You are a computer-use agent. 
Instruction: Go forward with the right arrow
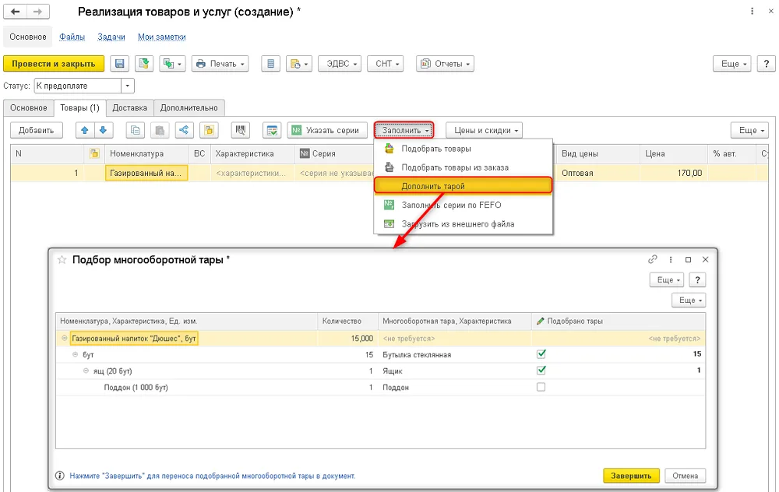(37, 12)
